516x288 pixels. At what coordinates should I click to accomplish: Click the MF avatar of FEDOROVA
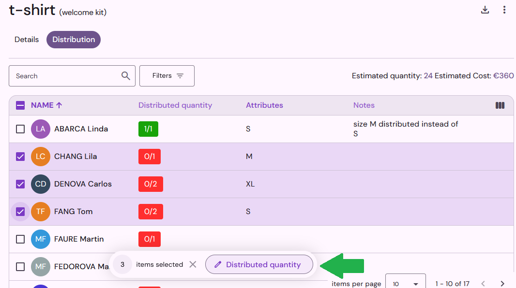(41, 267)
